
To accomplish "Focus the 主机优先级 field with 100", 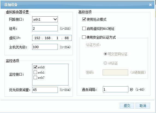I will [45, 47].
